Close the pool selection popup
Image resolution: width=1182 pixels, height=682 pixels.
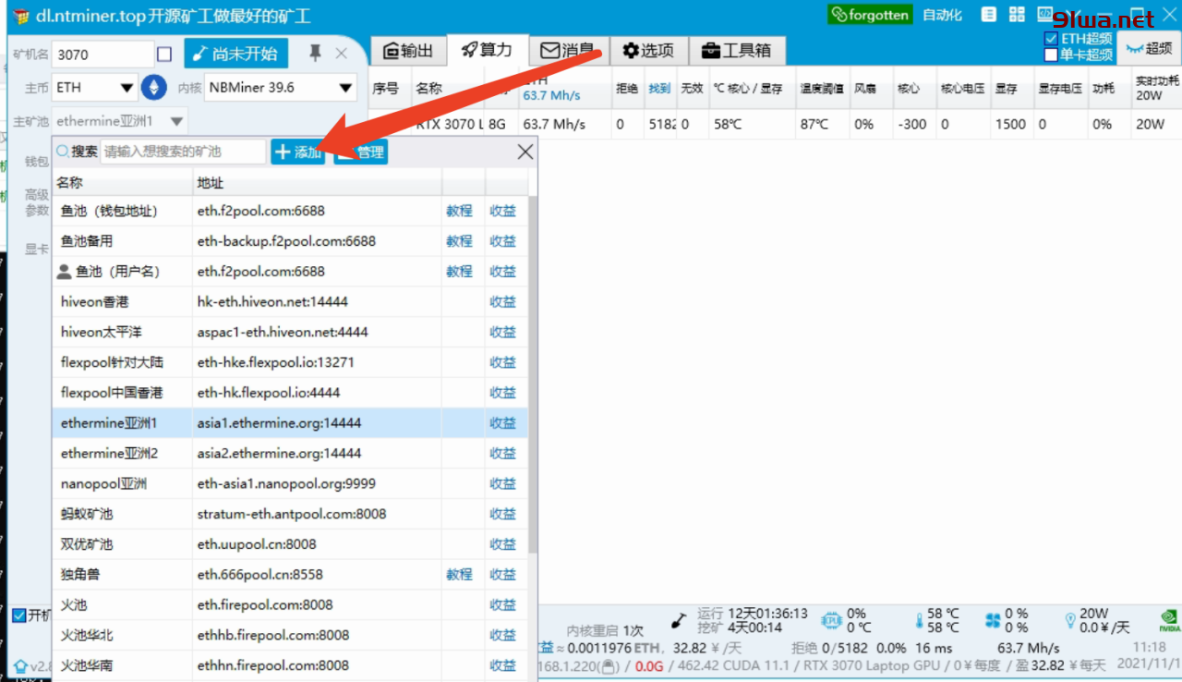(x=525, y=152)
